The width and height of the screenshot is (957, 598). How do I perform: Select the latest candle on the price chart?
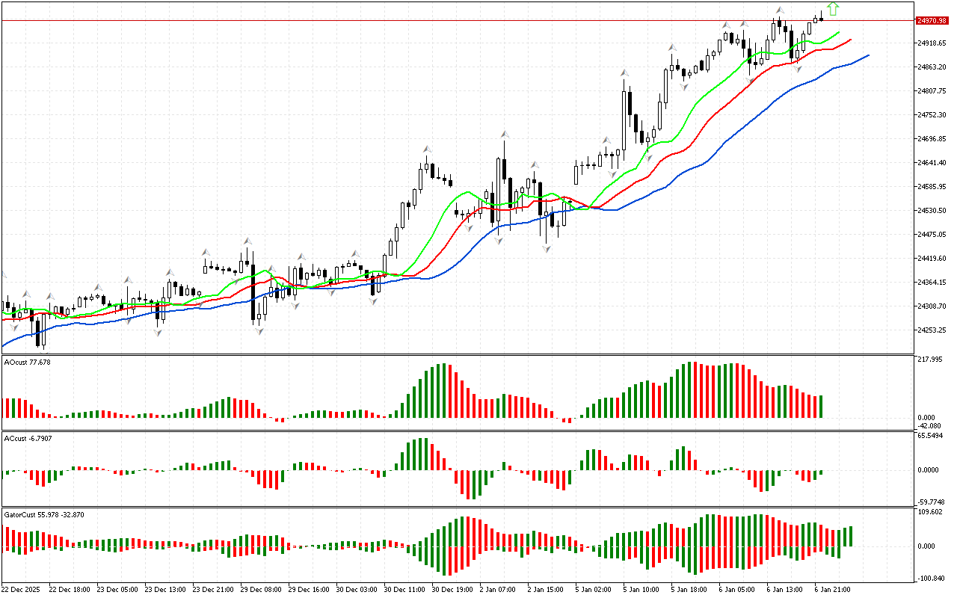click(x=822, y=19)
